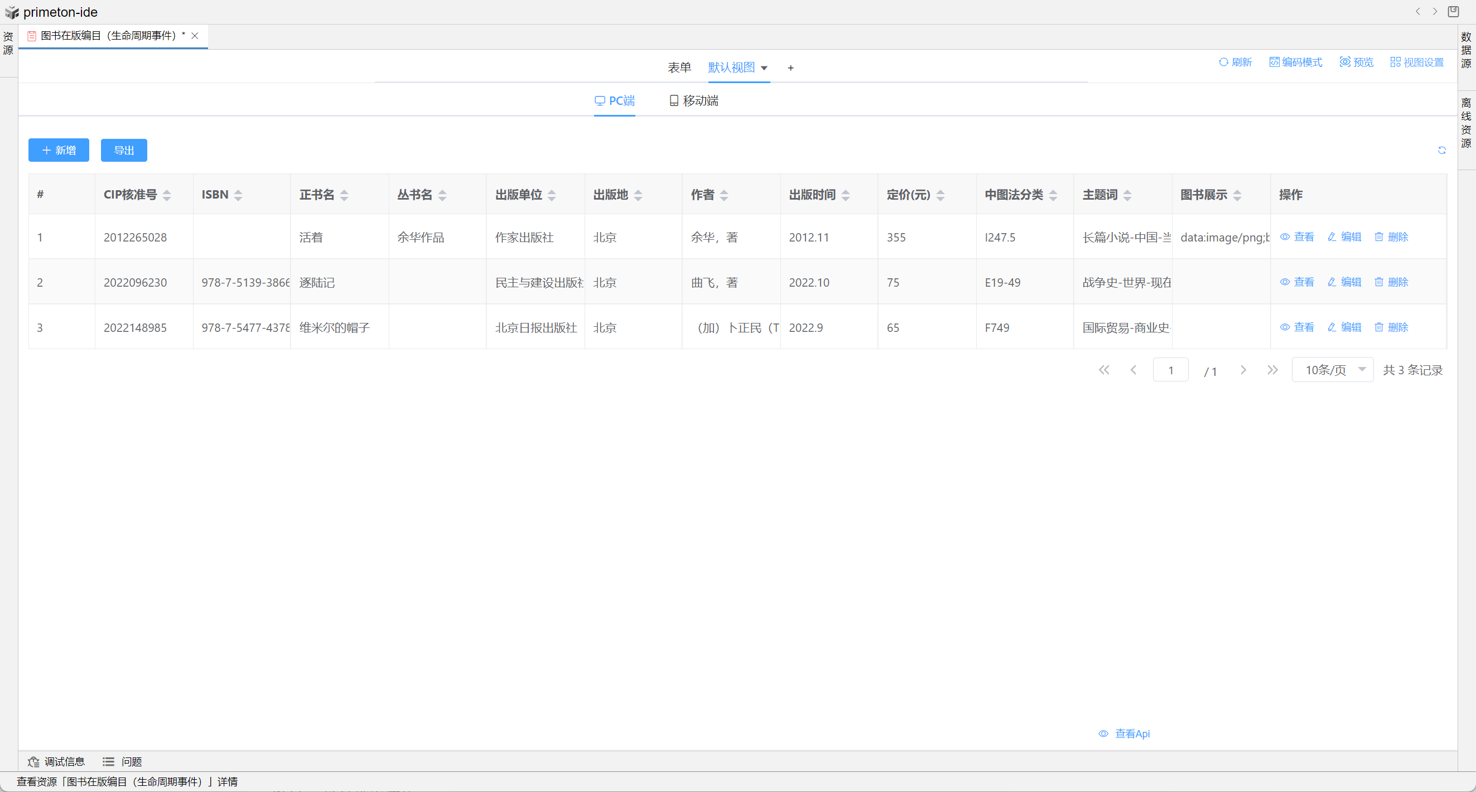The image size is (1476, 792).
Task: Open 视图设置 view settings
Action: point(1416,62)
